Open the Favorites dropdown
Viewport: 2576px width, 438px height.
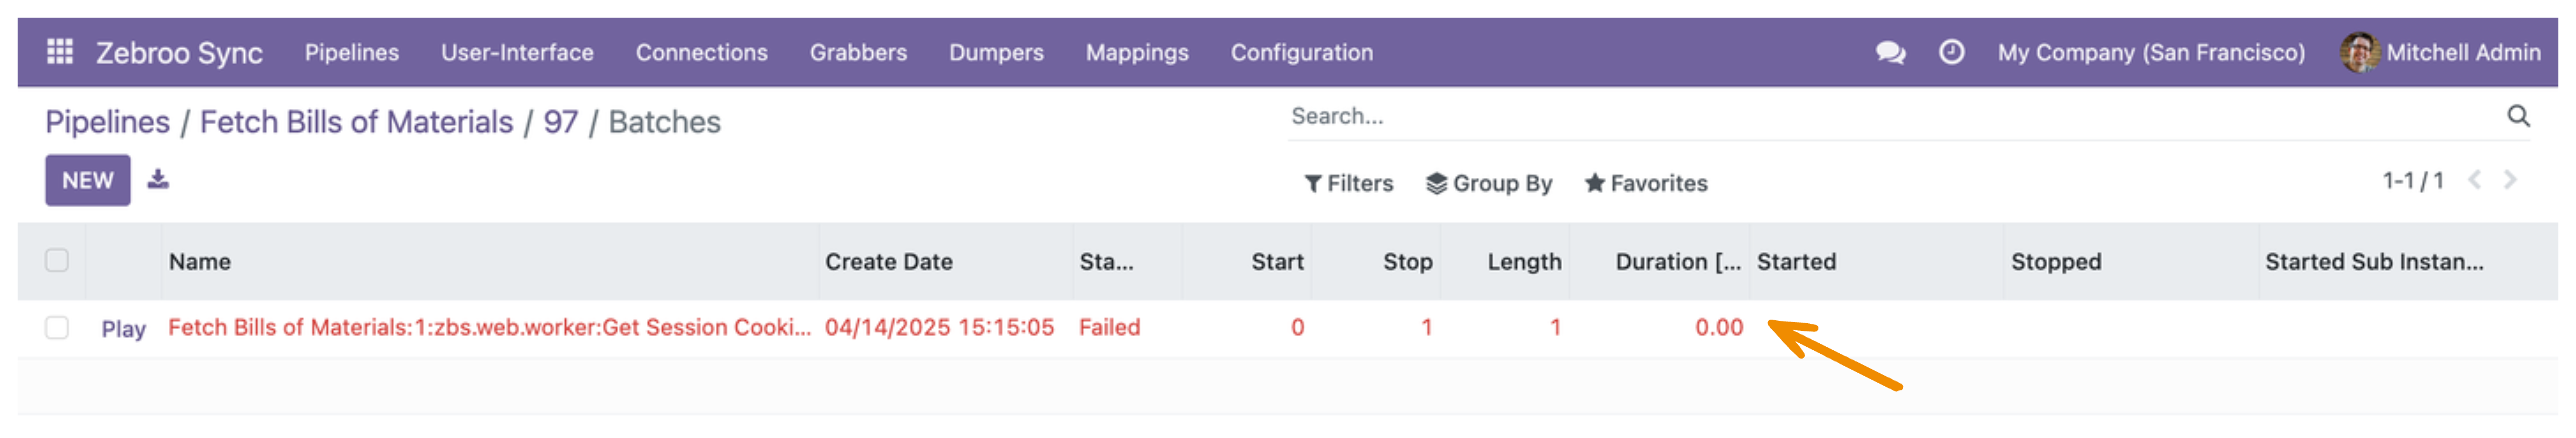click(1645, 183)
